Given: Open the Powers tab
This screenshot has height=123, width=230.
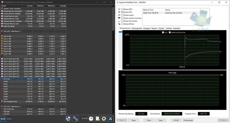Looking at the screenshot, I should coord(154,28).
